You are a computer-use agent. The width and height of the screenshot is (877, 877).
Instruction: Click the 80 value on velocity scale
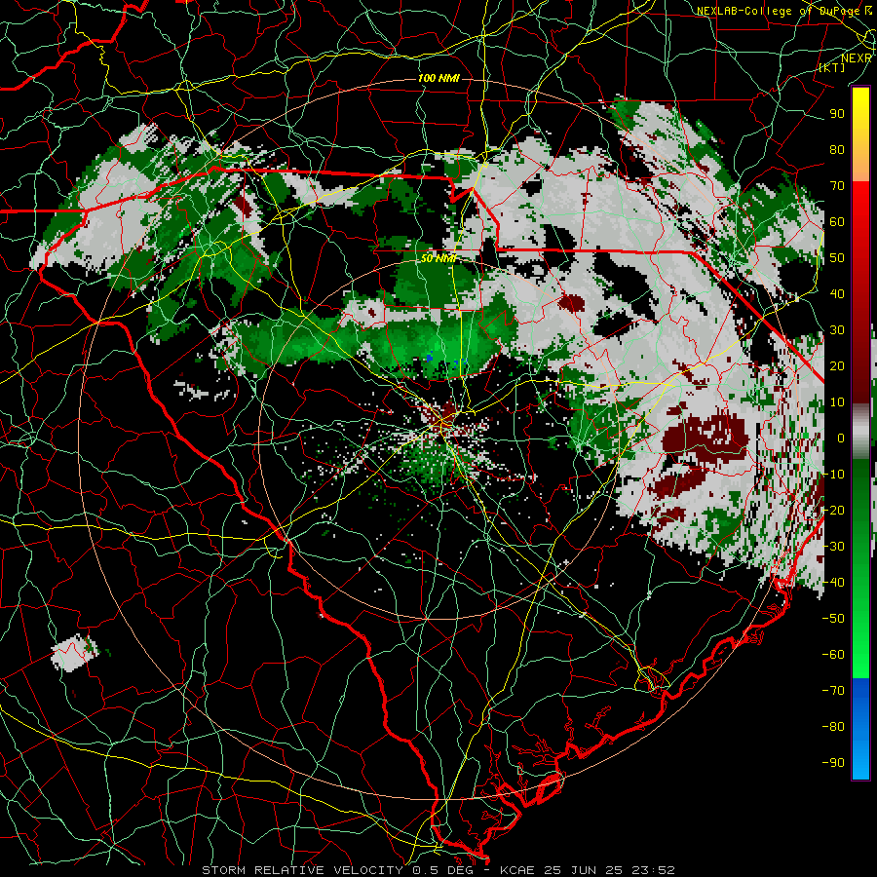[837, 150]
